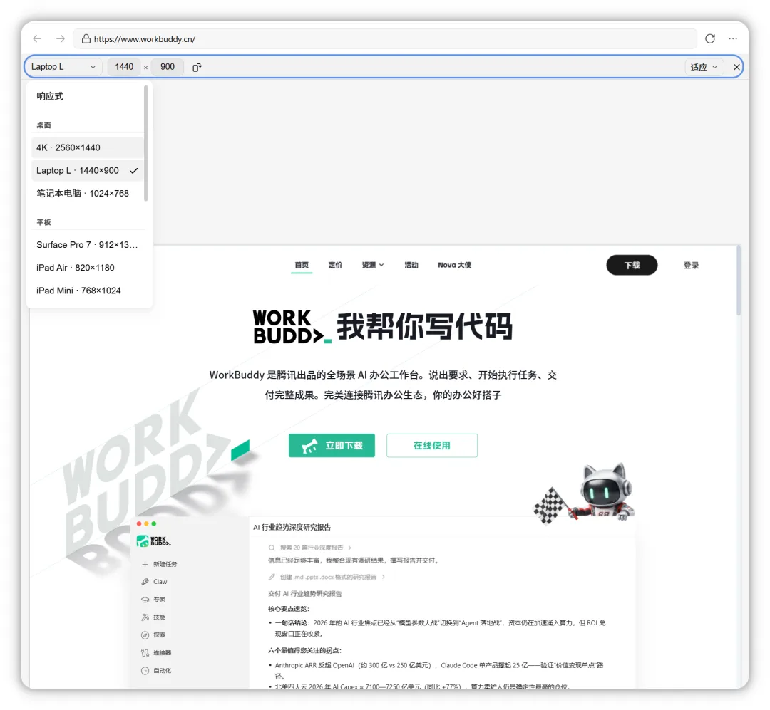770x710 pixels.
Task: Choose the iPad Mini 768×1024 preset
Action: 88,291
